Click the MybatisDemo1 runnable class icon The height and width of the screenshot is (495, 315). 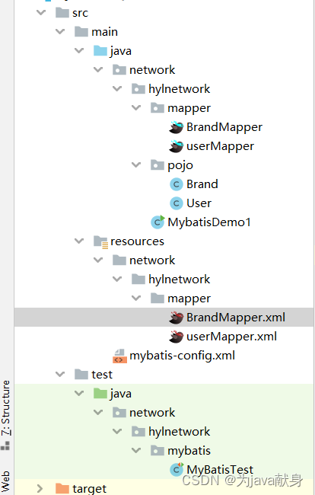(x=157, y=222)
